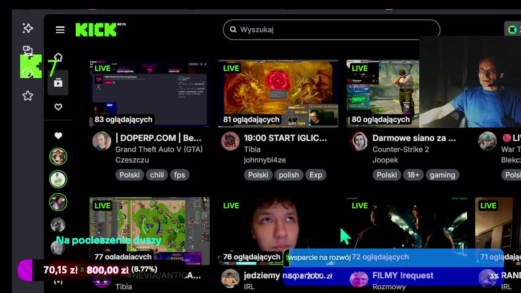The image size is (521, 293).
Task: Visit Czeszczu channel name link
Action: [x=132, y=160]
